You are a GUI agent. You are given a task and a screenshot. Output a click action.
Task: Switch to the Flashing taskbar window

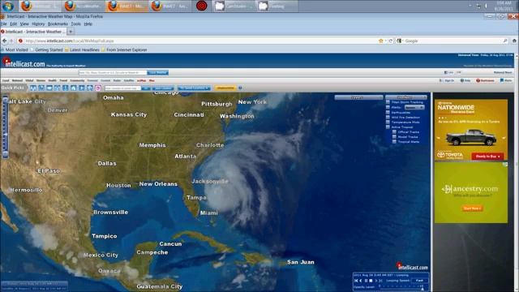click(x=277, y=6)
